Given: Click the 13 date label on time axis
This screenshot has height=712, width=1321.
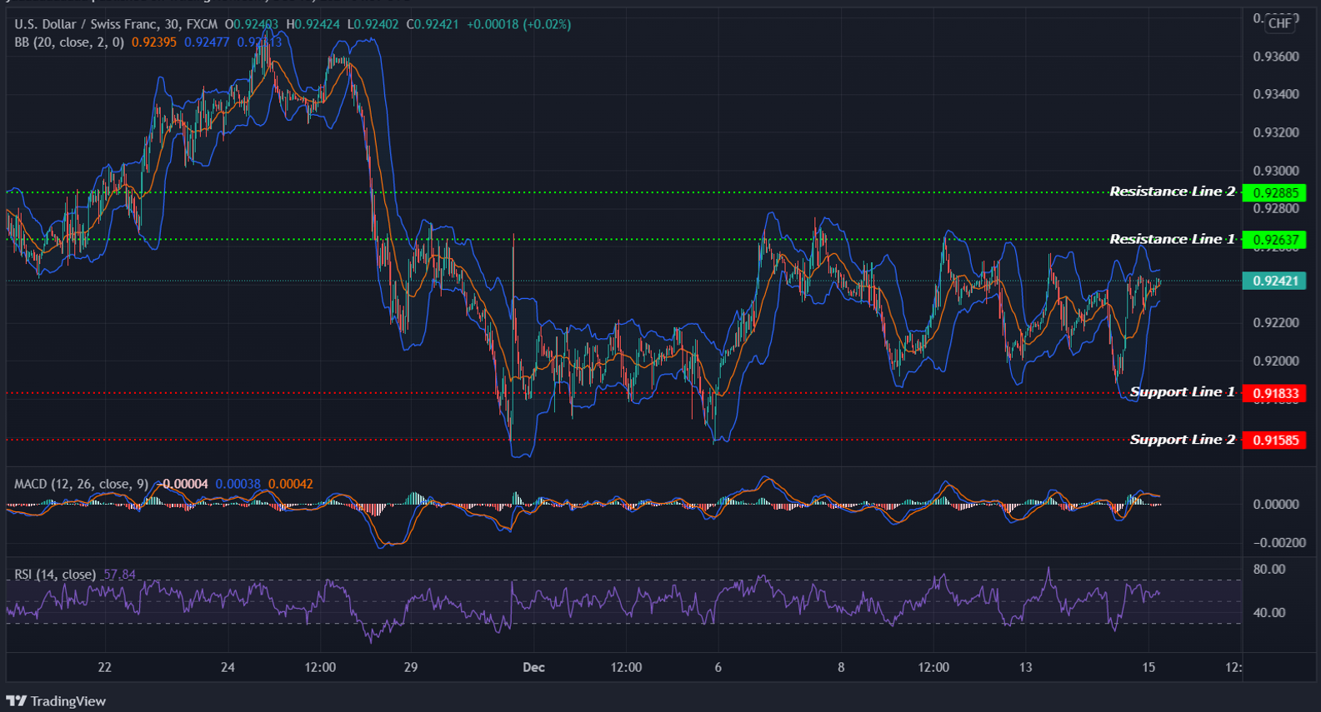Looking at the screenshot, I should 1025,668.
